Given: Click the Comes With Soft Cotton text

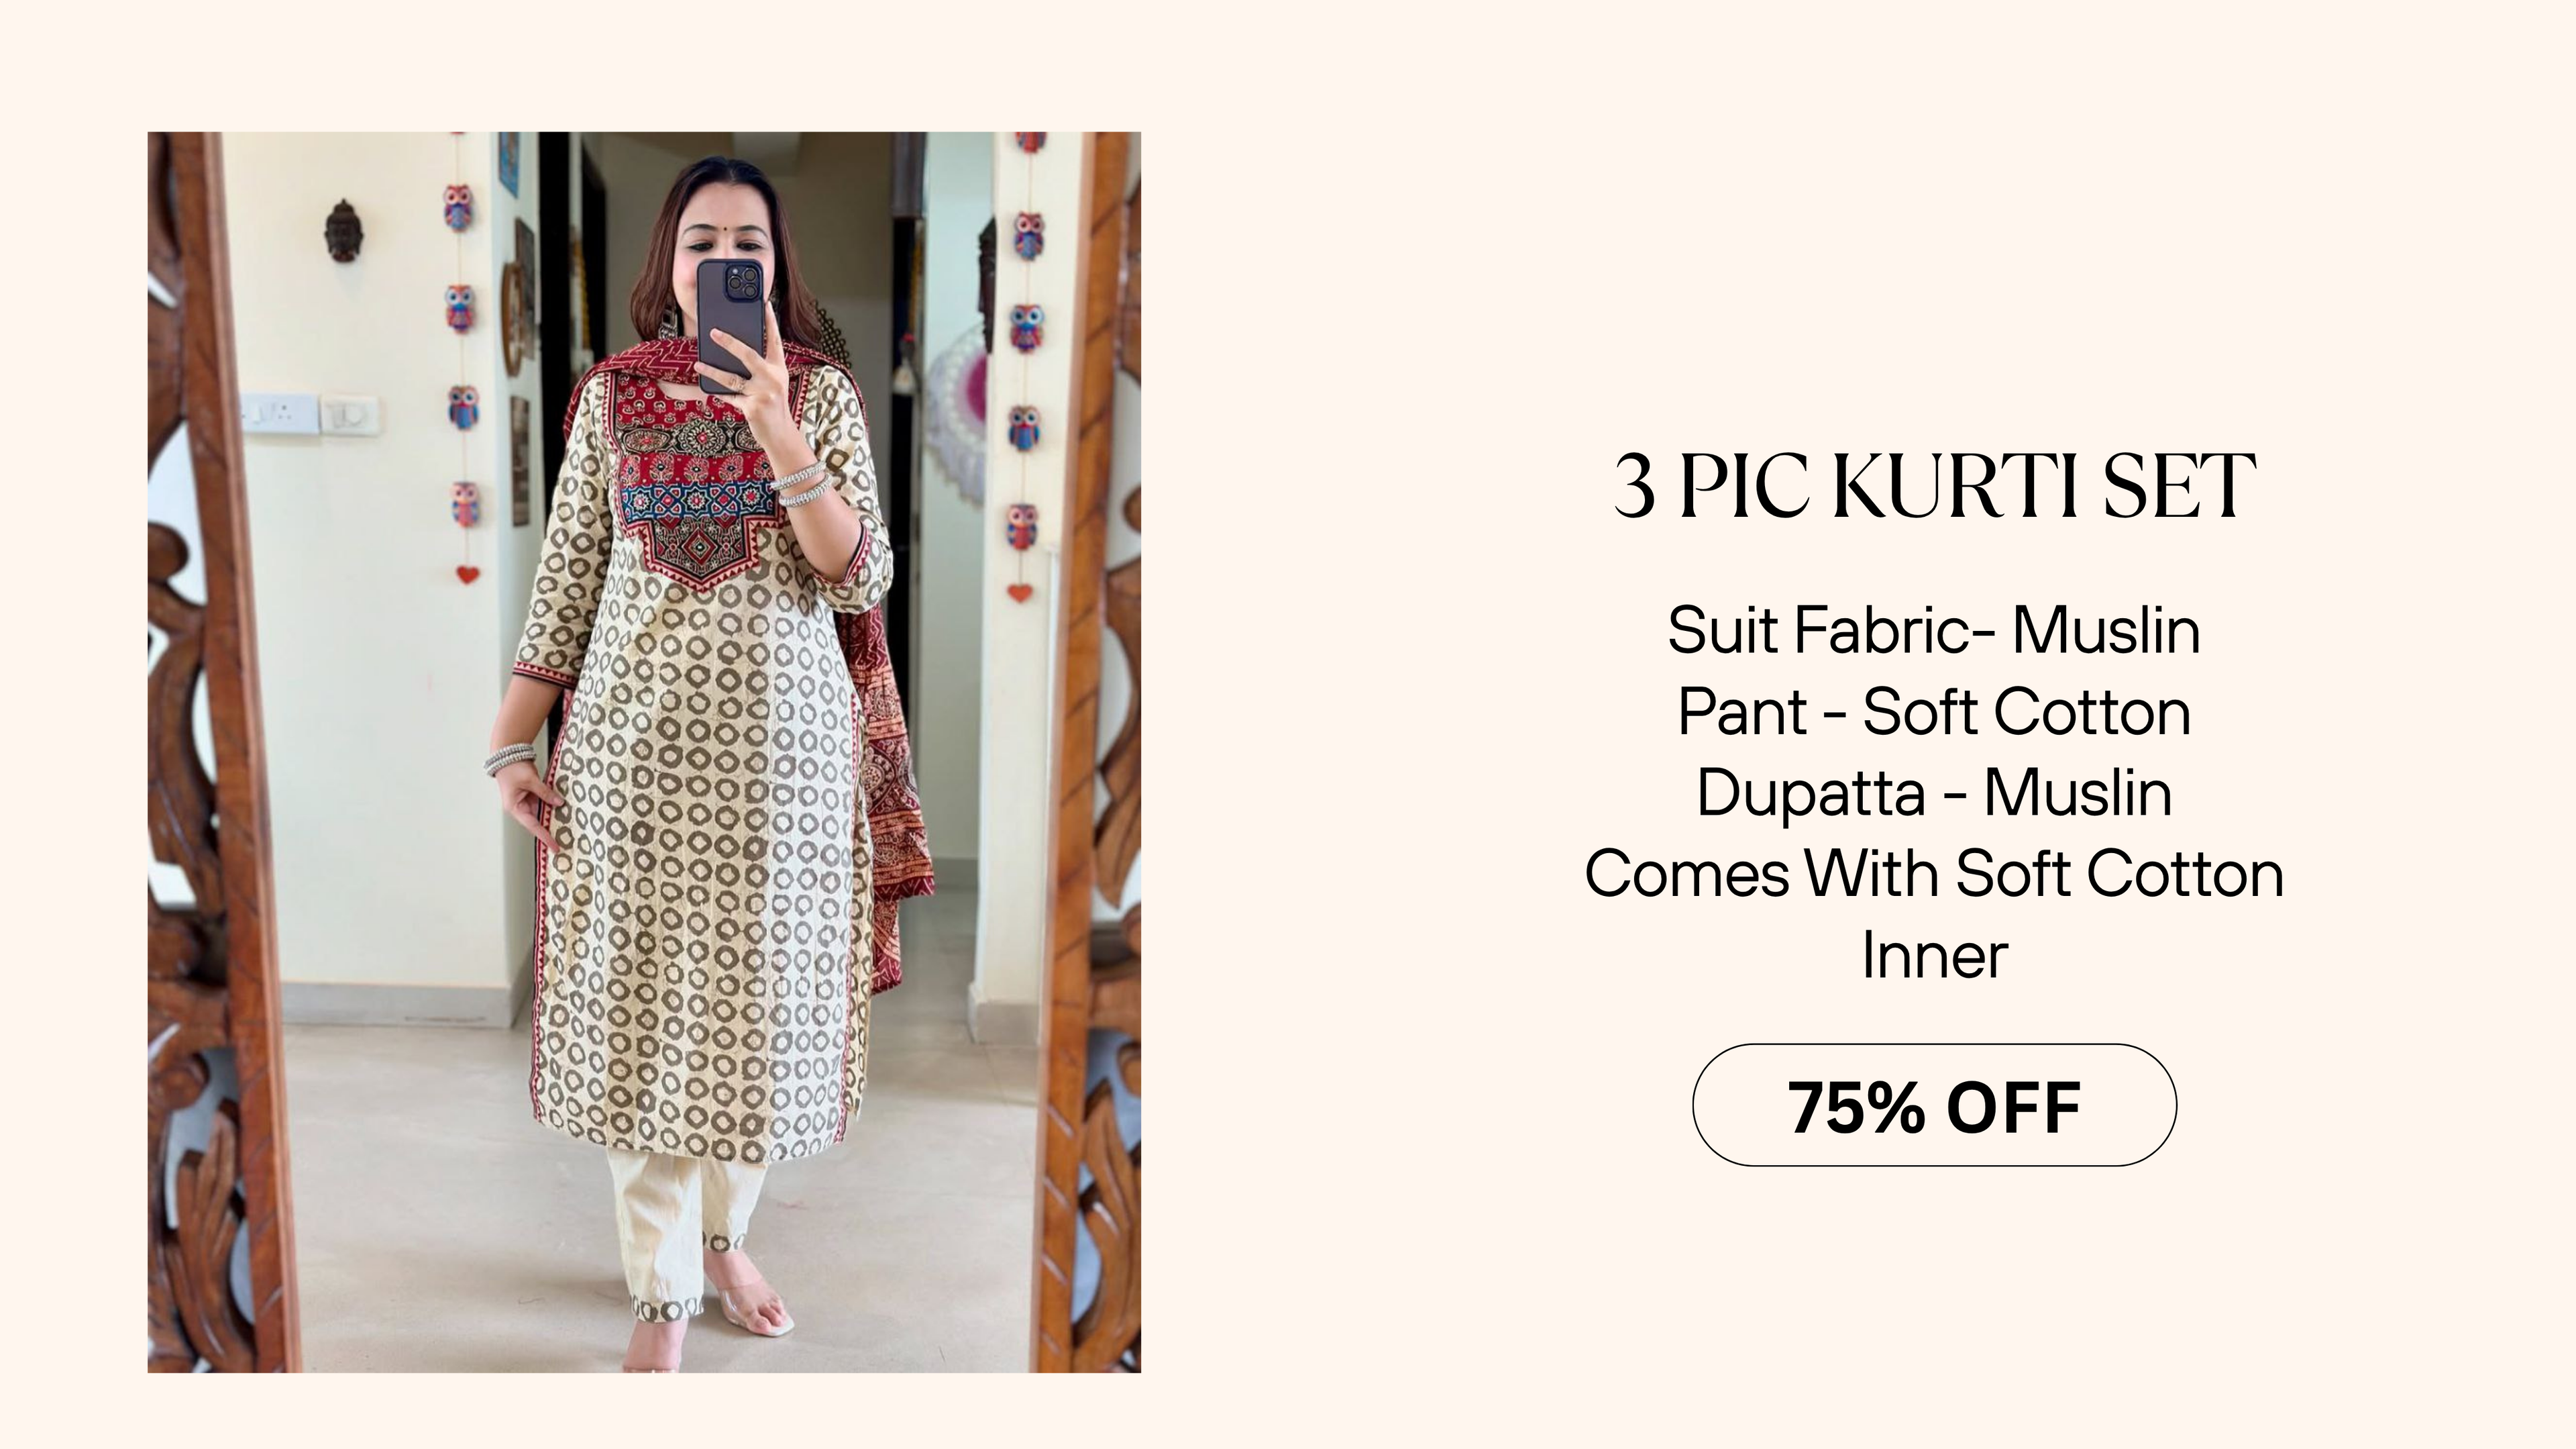Looking at the screenshot, I should click(x=1934, y=874).
